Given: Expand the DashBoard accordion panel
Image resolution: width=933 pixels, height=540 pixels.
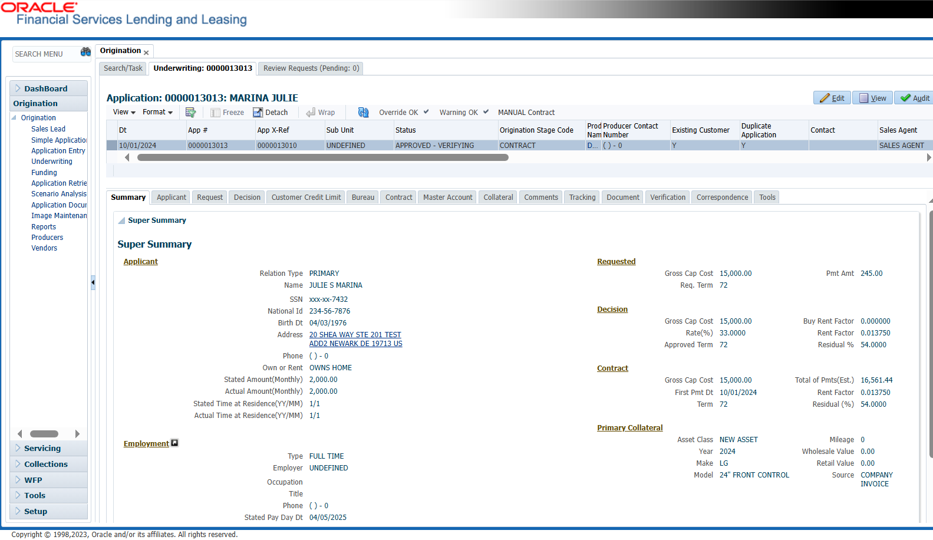Looking at the screenshot, I should [48, 88].
